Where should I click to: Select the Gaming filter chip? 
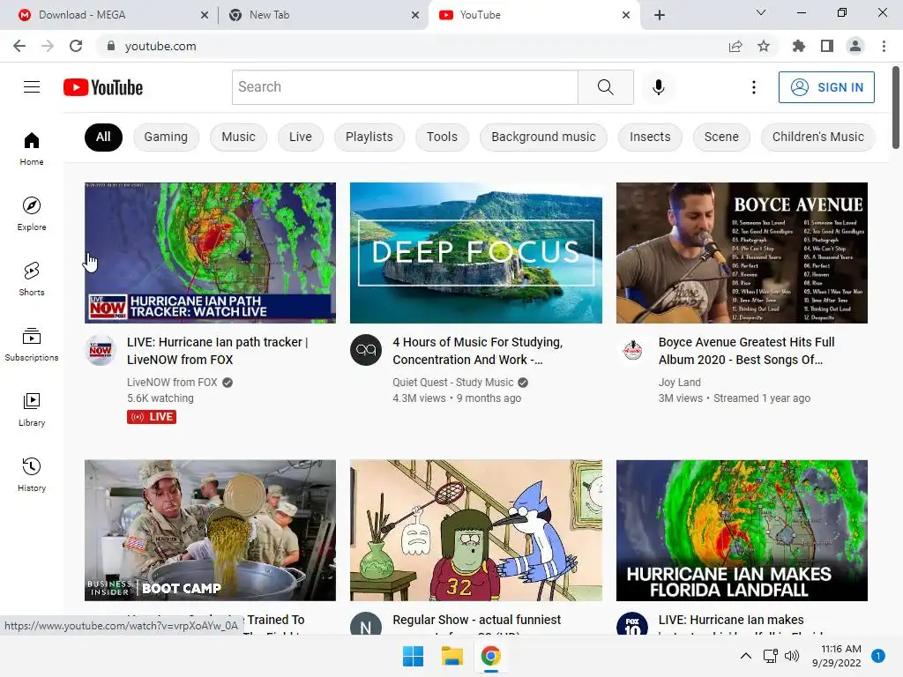tap(166, 137)
